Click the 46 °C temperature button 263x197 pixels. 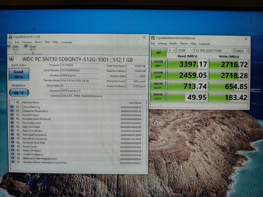pyautogui.click(x=19, y=93)
